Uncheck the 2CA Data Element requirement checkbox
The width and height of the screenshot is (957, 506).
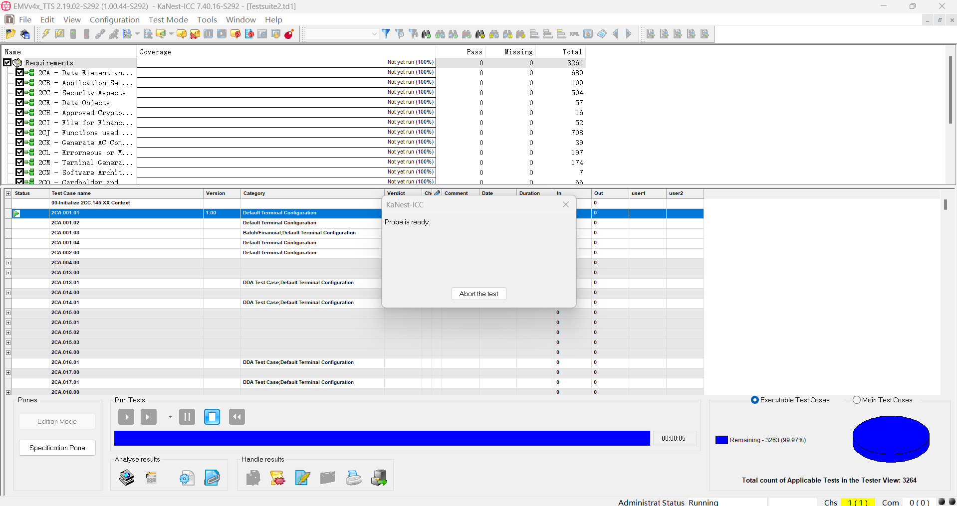pos(19,73)
